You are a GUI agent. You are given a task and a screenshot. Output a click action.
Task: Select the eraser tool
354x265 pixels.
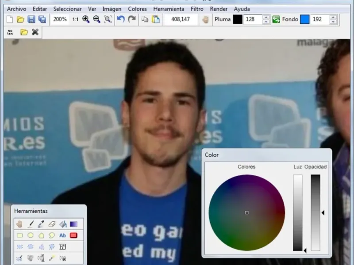[x=52, y=224]
